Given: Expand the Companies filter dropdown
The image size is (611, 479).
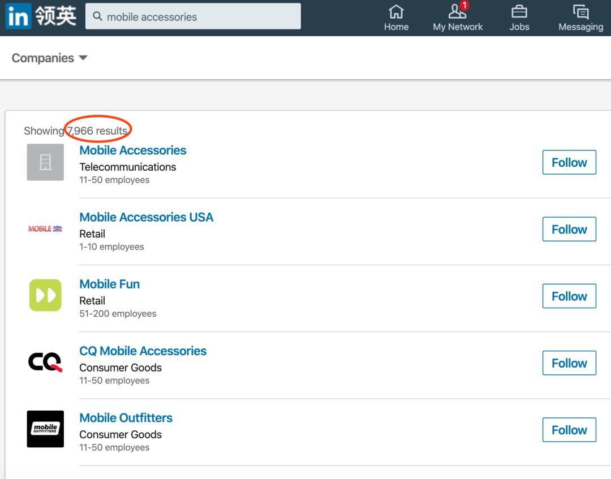Looking at the screenshot, I should [x=50, y=58].
